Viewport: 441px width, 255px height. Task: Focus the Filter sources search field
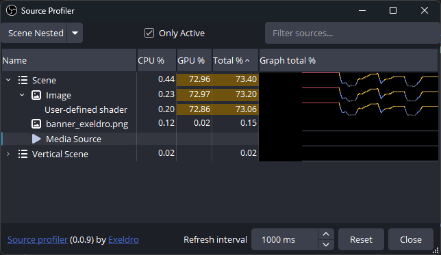[x=352, y=33]
